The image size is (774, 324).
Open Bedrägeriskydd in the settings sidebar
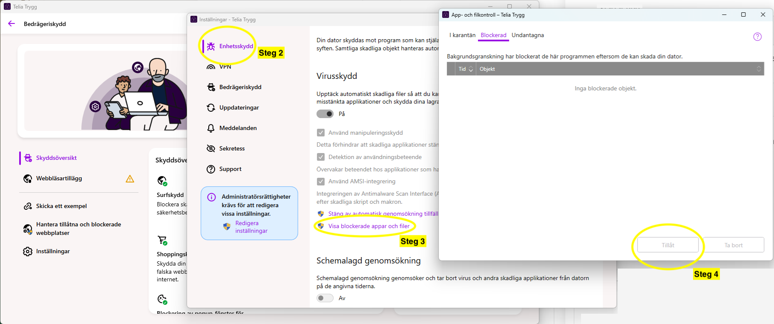click(240, 87)
